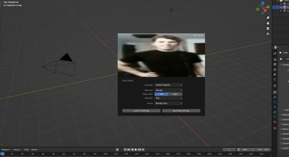Click the End frame field showing 250
Screen dimensions: 289x157
tap(263, 150)
